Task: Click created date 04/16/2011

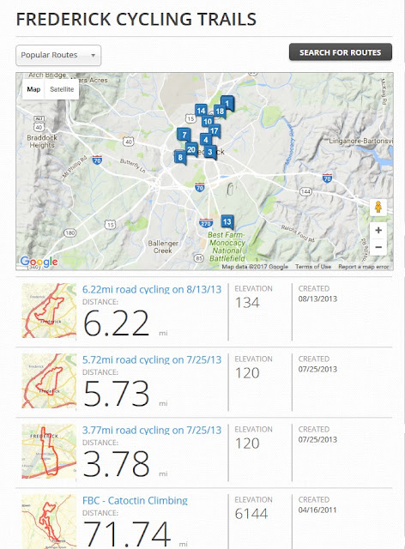Action: point(317,510)
